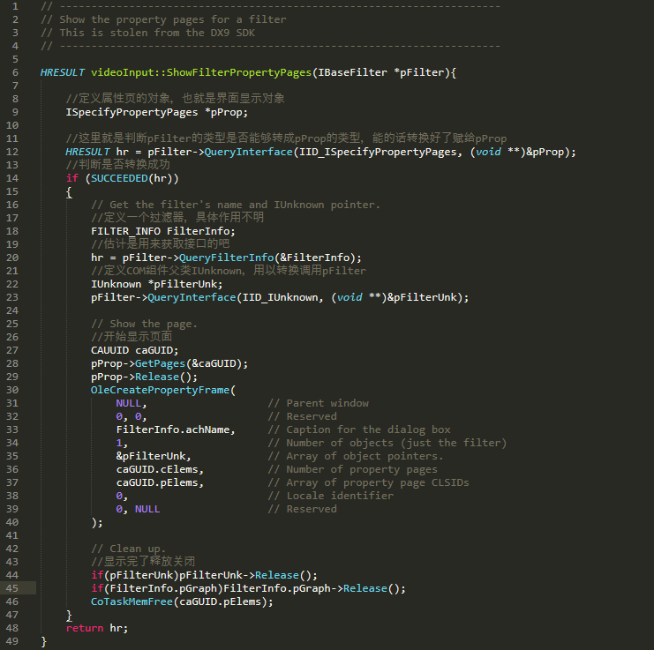
Task: Click HRESULT keyword on line 12
Action: 88,152
